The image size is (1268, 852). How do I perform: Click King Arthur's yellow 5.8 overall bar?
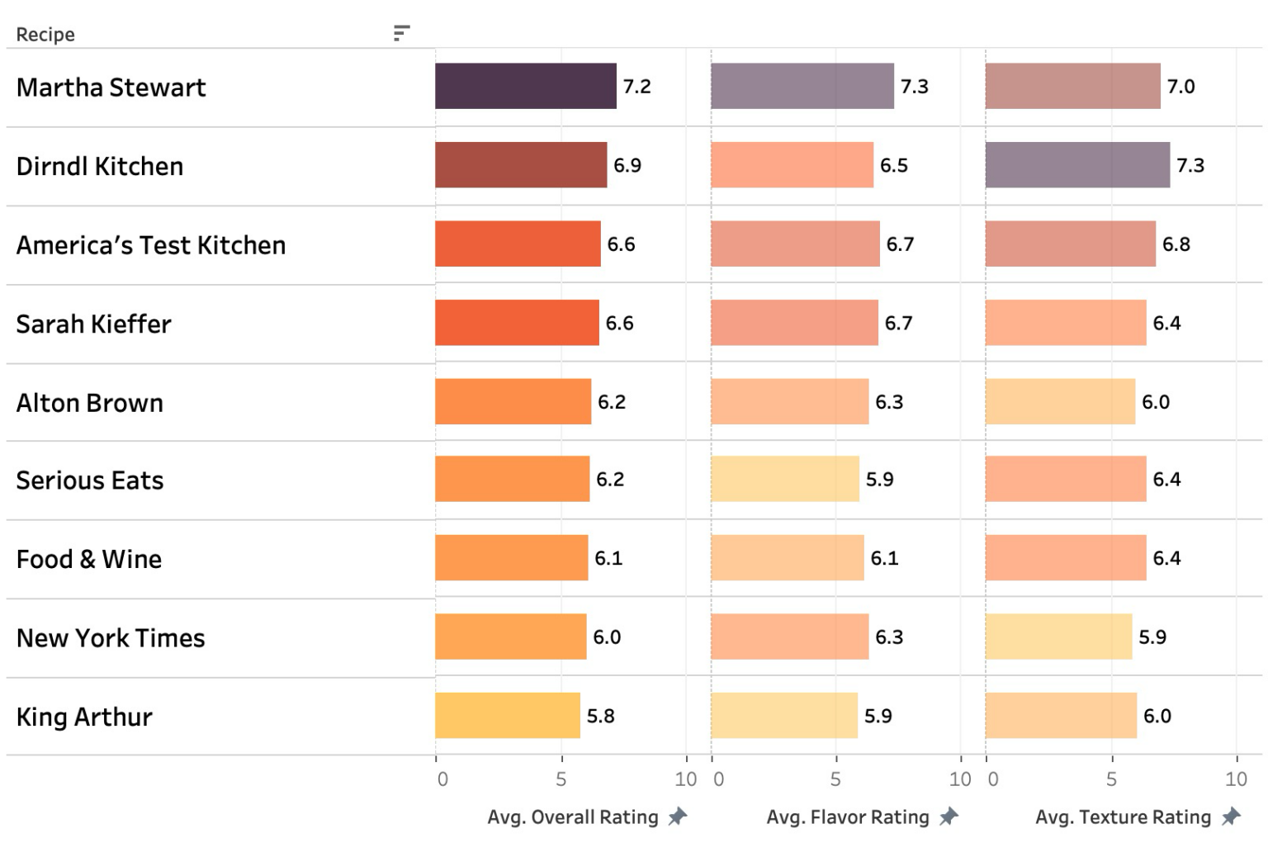[x=507, y=716]
